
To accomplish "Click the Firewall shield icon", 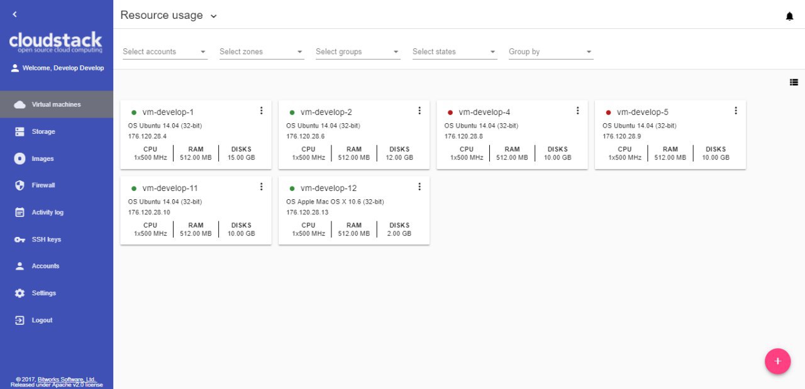I will [19, 185].
